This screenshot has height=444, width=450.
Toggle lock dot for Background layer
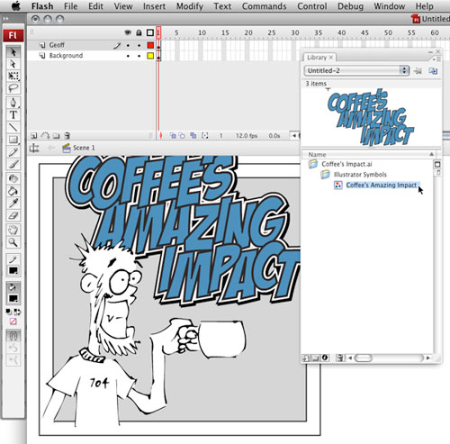(139, 56)
